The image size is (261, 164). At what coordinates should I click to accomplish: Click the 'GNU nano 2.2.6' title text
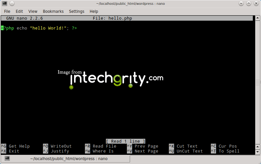point(25,18)
